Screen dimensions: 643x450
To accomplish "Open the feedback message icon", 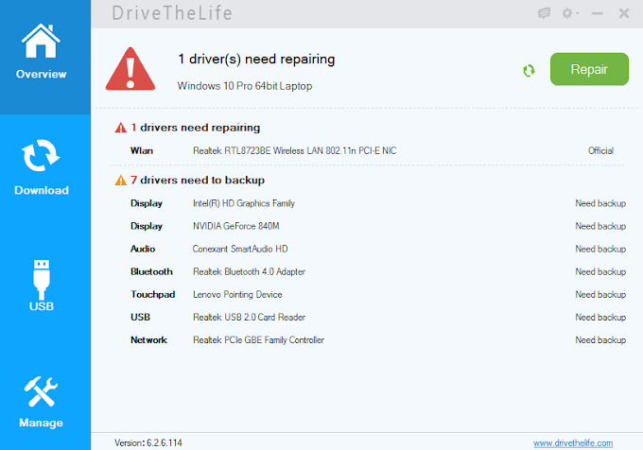I will (544, 13).
